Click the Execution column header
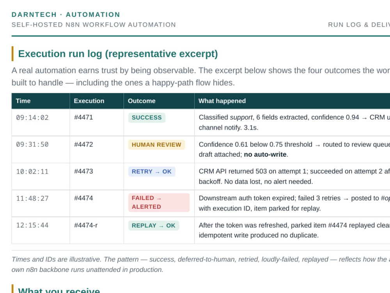 coord(89,101)
